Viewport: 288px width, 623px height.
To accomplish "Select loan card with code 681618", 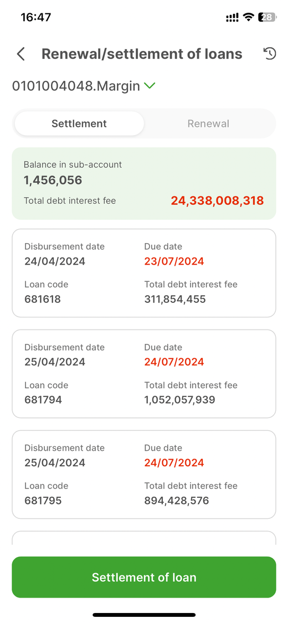I will pos(144,273).
